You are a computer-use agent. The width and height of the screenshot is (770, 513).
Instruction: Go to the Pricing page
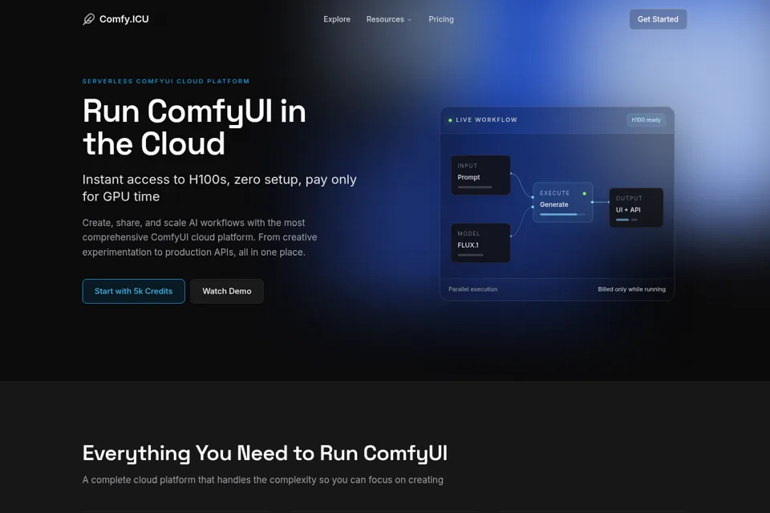pos(441,19)
